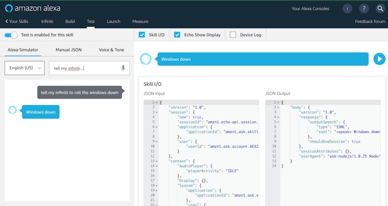Collapse JSON Input AudioPlayer fold on line 14
388x206 pixels.
(156, 166)
